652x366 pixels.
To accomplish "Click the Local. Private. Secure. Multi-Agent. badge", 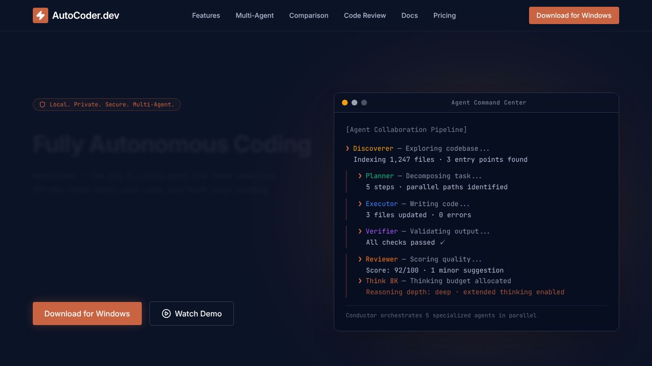I will [x=107, y=105].
